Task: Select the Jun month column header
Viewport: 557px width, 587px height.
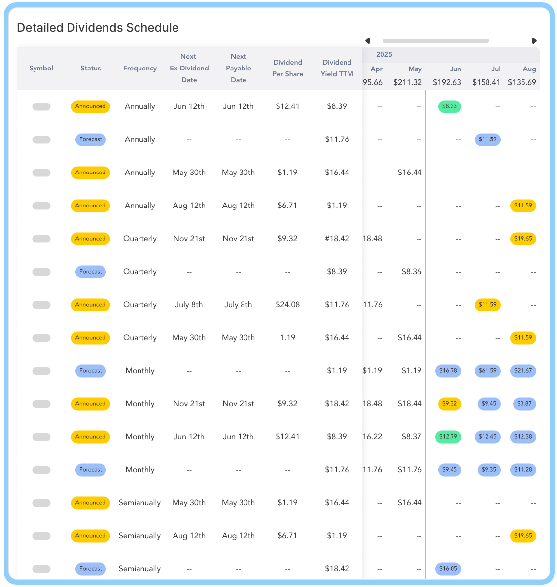Action: coord(455,69)
